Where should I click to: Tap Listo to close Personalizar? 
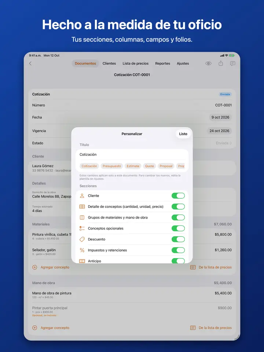click(x=183, y=134)
